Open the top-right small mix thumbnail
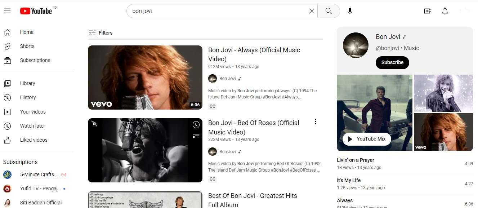Screen dimensions: 478x208 tap(443, 93)
